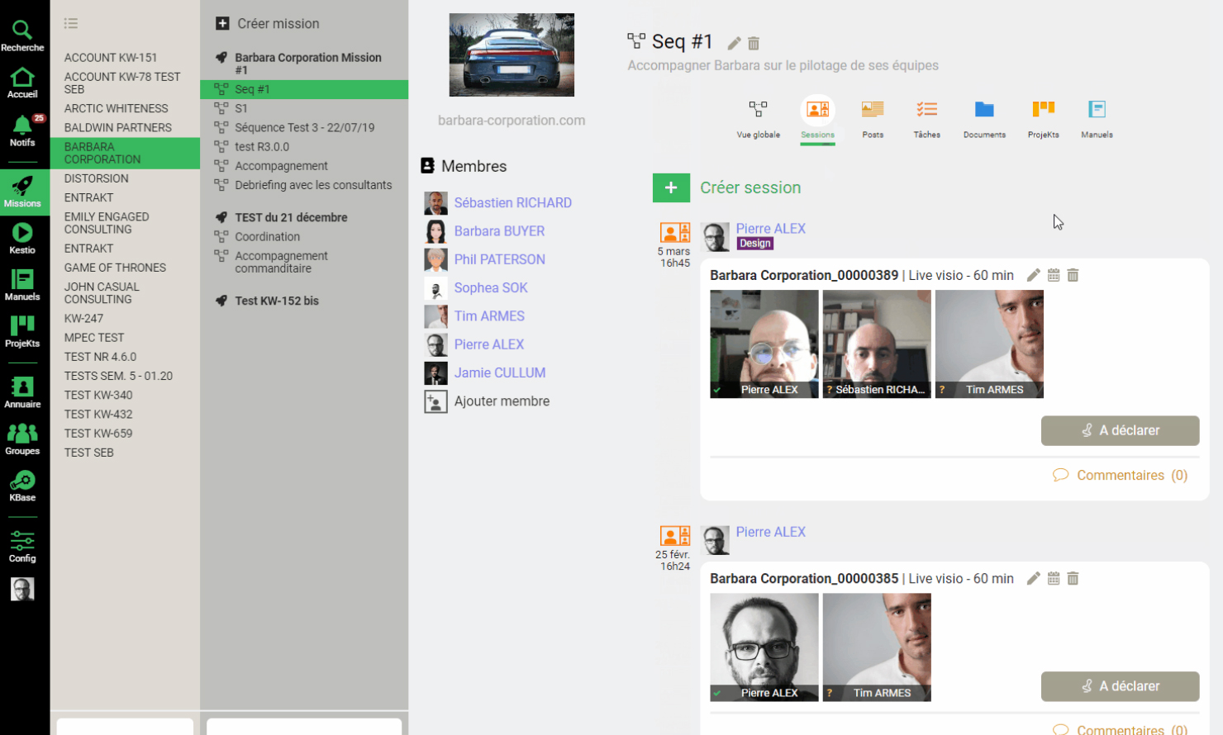Viewport: 1223px width, 735px height.
Task: Expand Commentaires (0) under session 00000389
Action: [1121, 476]
